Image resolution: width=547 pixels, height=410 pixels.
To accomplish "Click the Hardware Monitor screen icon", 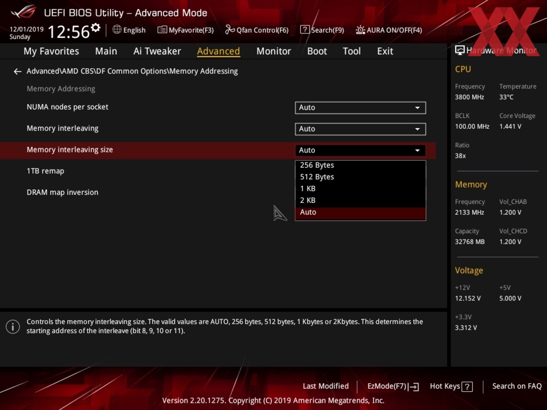I will pyautogui.click(x=460, y=50).
